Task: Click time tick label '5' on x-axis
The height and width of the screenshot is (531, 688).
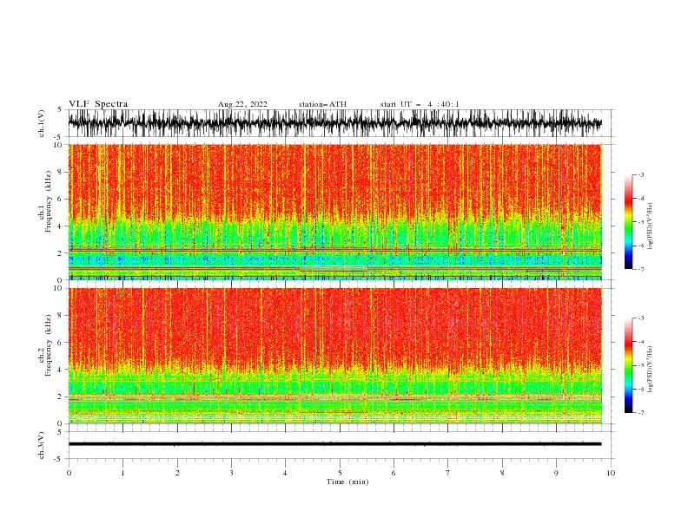Action: coord(340,473)
